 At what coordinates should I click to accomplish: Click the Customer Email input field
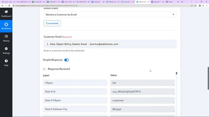(110, 44)
